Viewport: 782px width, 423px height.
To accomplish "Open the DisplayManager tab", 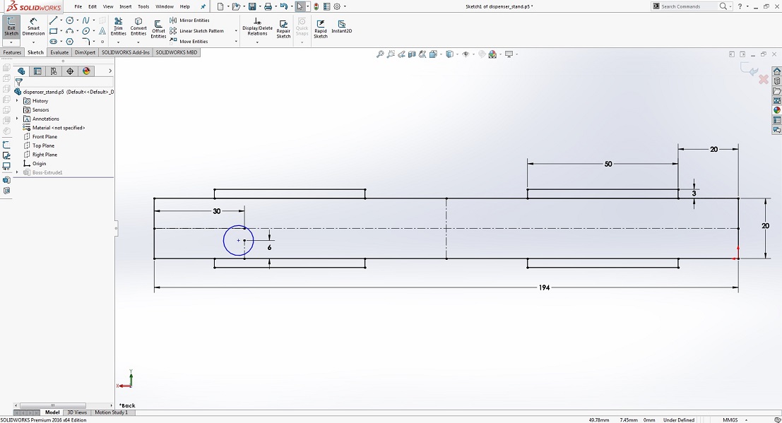I will pyautogui.click(x=86, y=71).
